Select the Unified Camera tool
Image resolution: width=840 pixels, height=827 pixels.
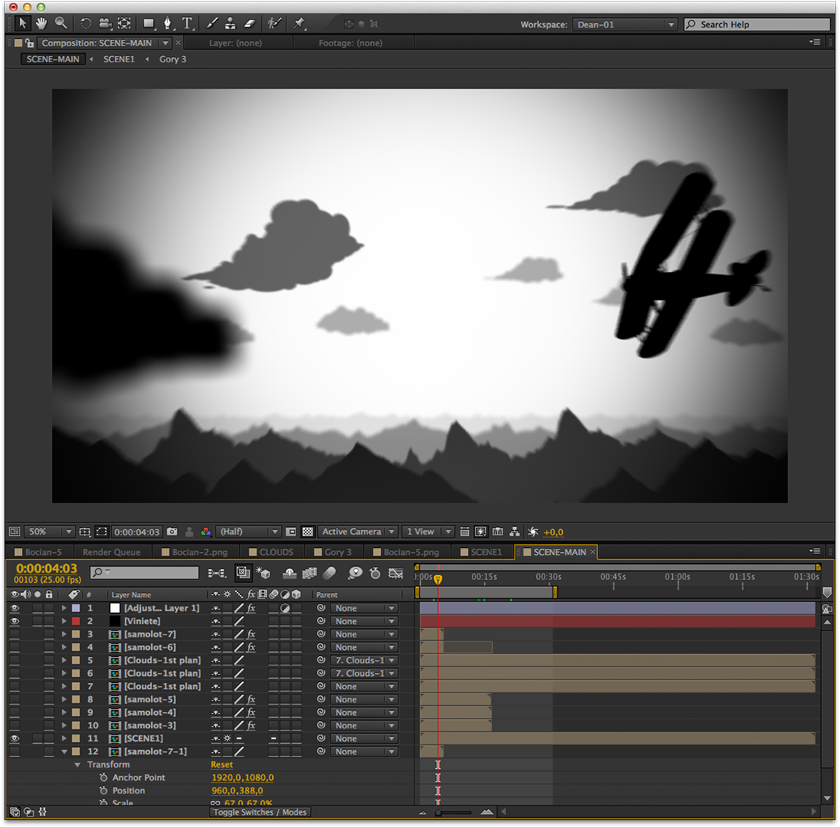(105, 23)
